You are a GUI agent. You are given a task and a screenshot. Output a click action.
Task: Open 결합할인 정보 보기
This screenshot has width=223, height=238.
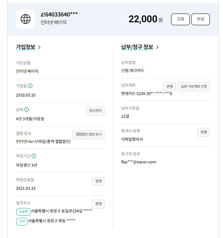click(x=88, y=135)
